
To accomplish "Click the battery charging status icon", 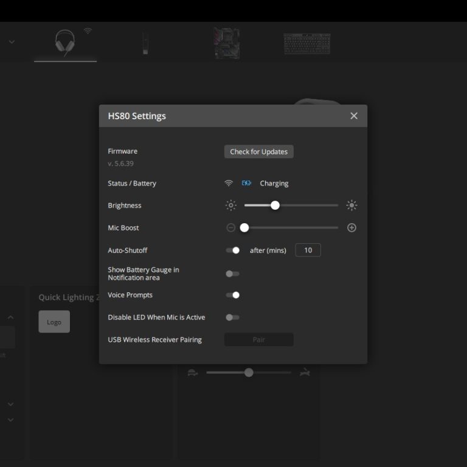I will point(246,183).
